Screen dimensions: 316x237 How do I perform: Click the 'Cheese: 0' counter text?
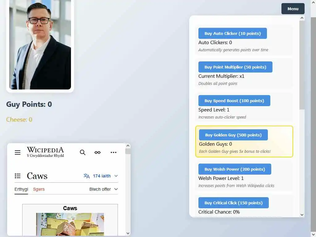pyautogui.click(x=19, y=119)
